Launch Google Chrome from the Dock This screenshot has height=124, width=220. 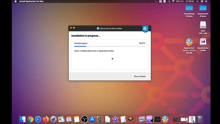30,119
